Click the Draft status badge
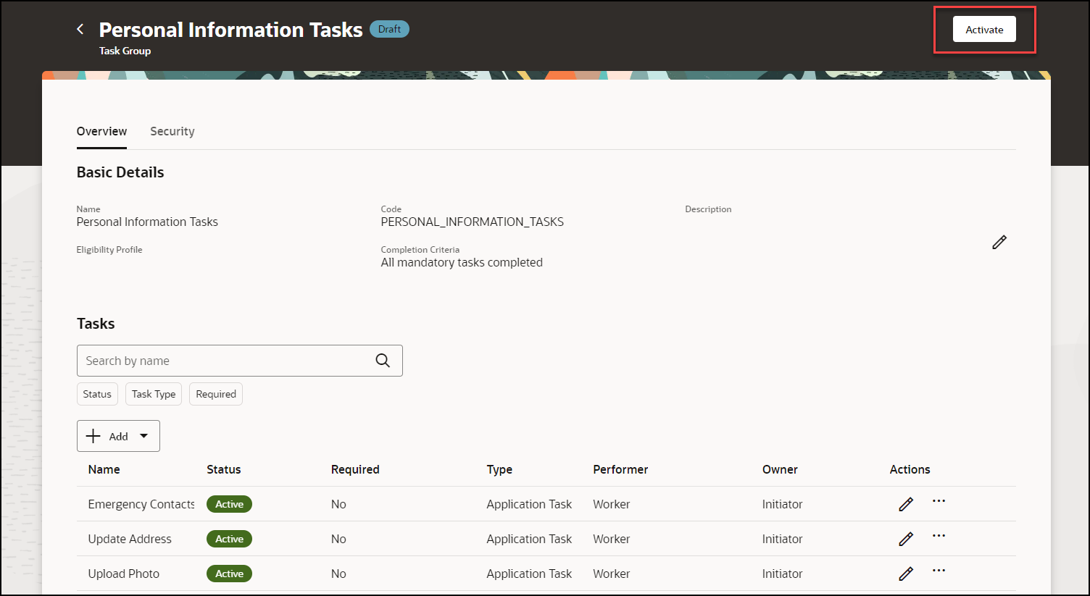 (389, 29)
